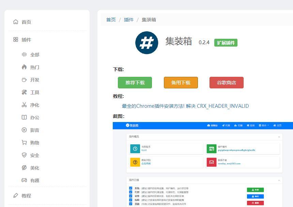Click the 截图: heading
The width and height of the screenshot is (293, 207).
119,116
